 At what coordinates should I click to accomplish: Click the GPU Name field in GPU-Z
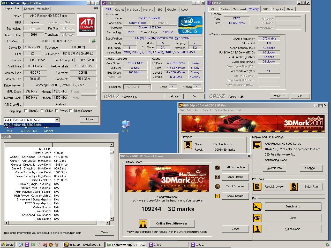coord(49,16)
